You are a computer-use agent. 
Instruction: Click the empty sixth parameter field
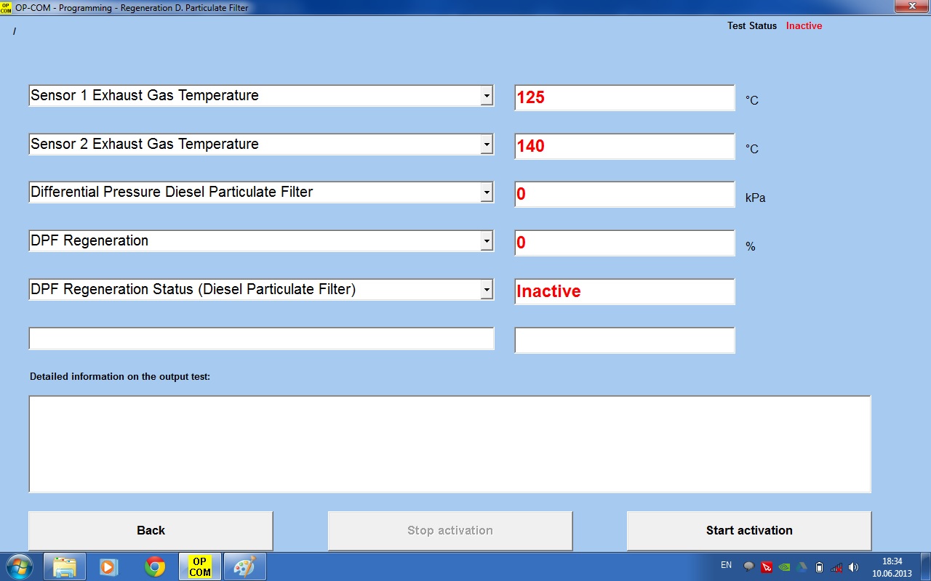click(261, 339)
